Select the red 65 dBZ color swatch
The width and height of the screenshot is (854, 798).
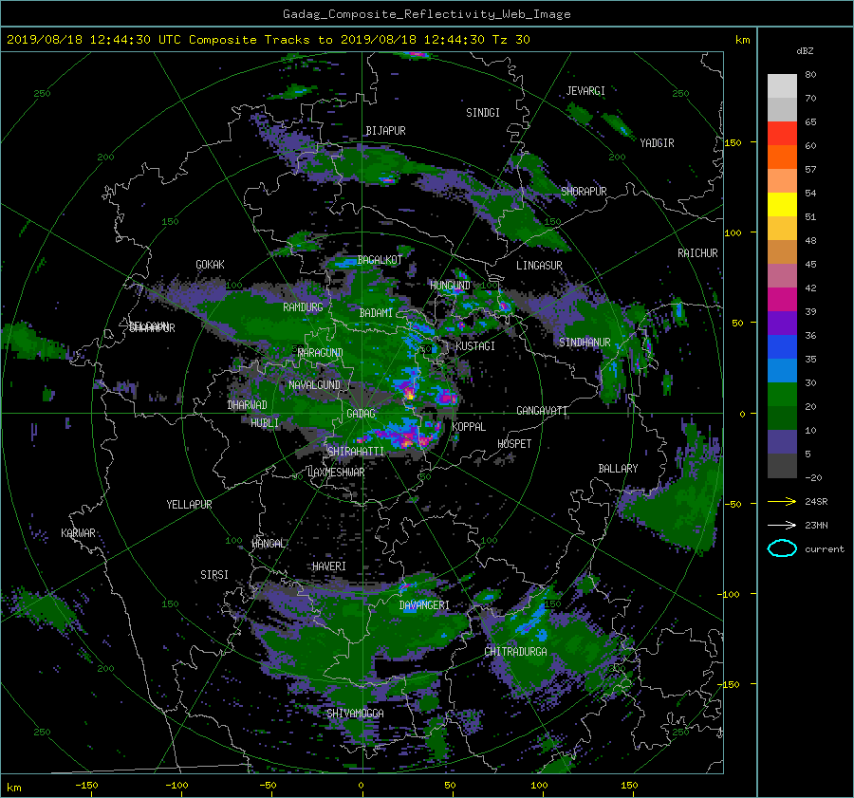point(782,133)
